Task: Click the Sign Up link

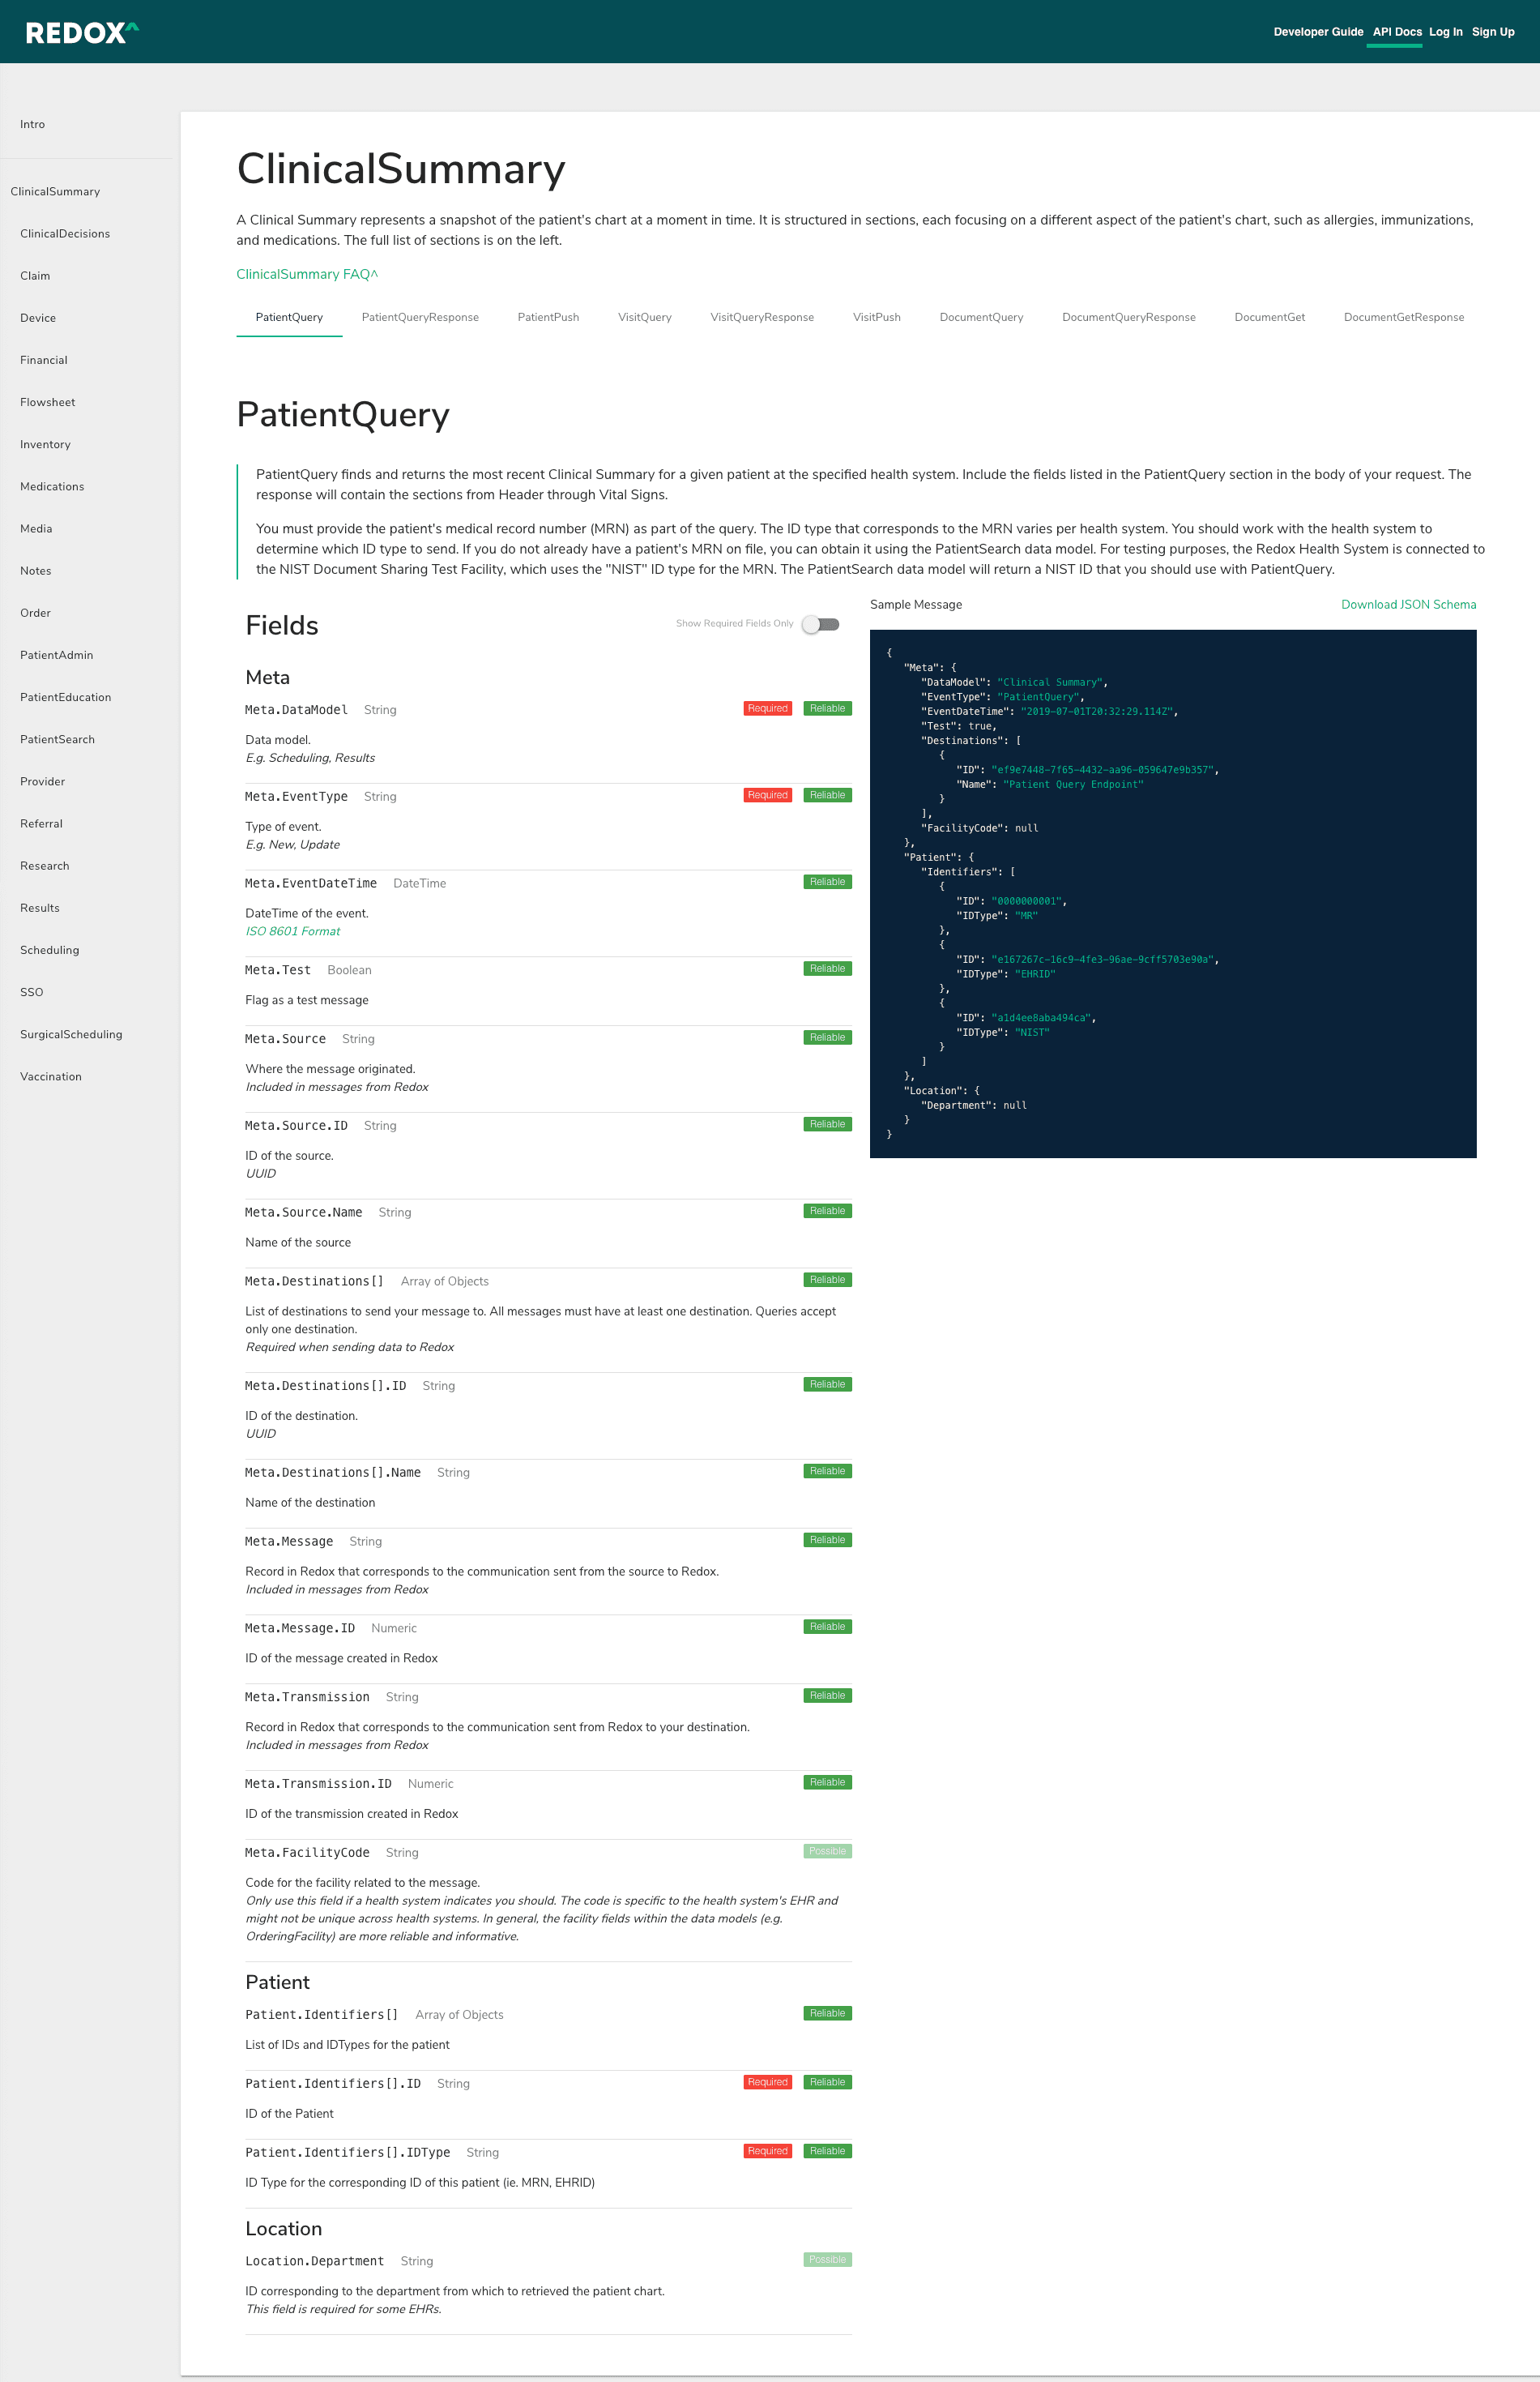Action: [1492, 32]
